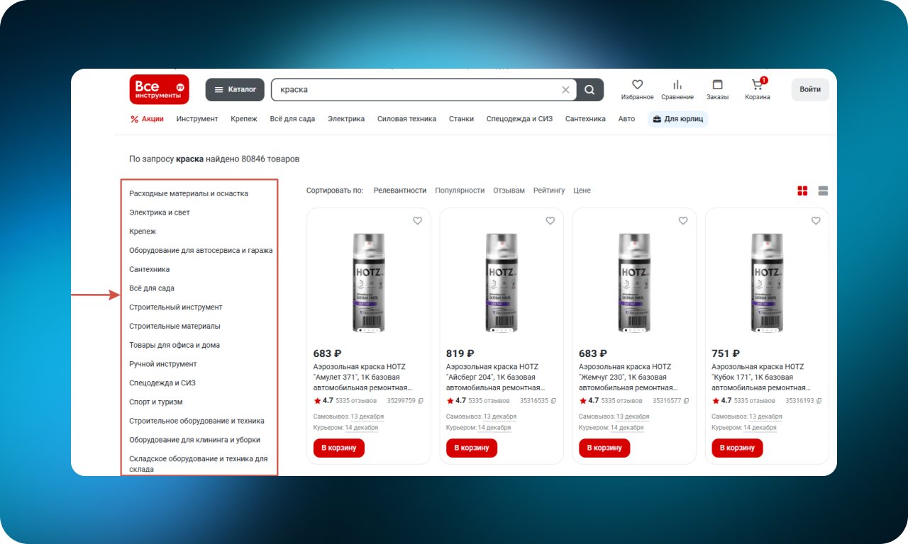Click the magnifier search button
The height and width of the screenshot is (544, 908).
(590, 90)
